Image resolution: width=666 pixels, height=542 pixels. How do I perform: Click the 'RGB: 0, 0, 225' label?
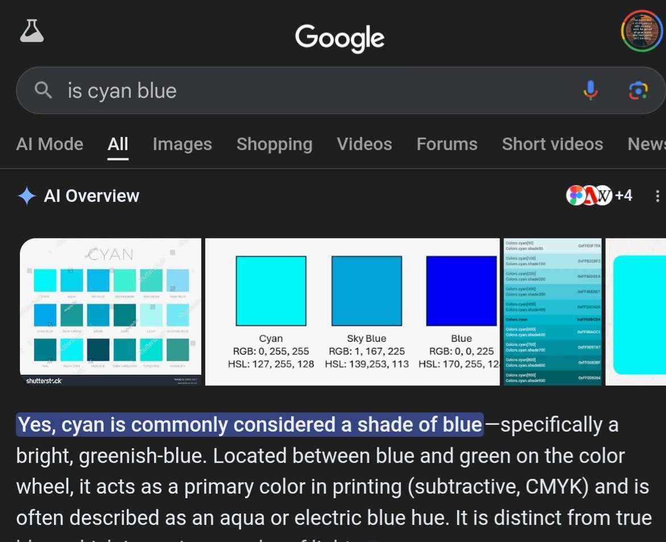point(462,351)
